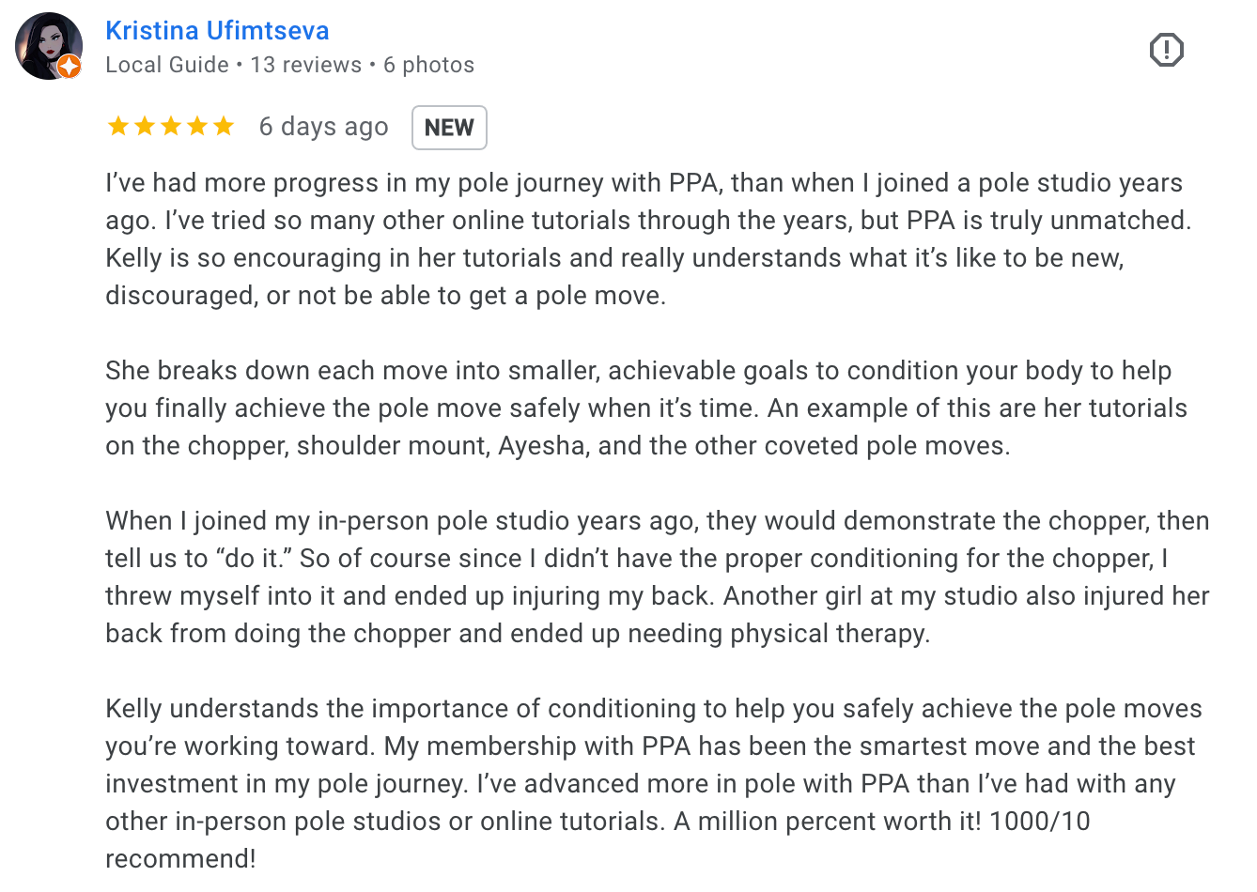Click the NEW badge beside the date

click(449, 128)
